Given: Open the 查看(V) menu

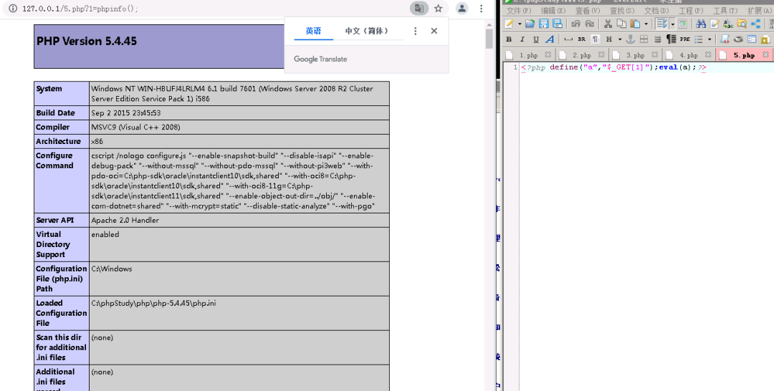Looking at the screenshot, I should pyautogui.click(x=588, y=10).
